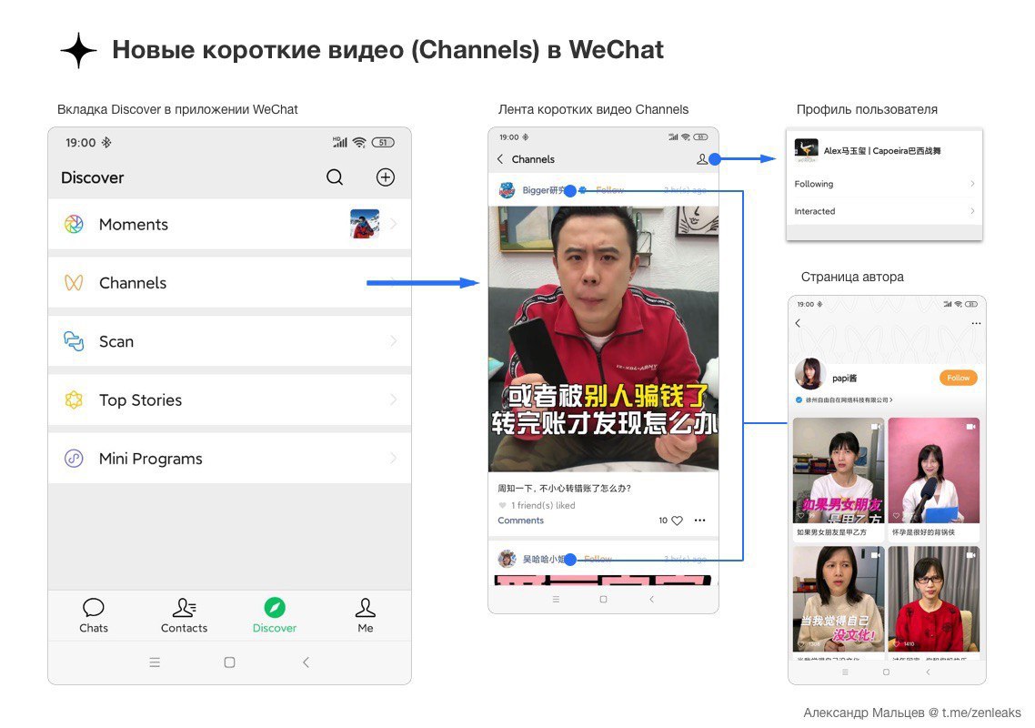The width and height of the screenshot is (1035, 728).
Task: Open the three-dot menu on author page
Action: 976,323
